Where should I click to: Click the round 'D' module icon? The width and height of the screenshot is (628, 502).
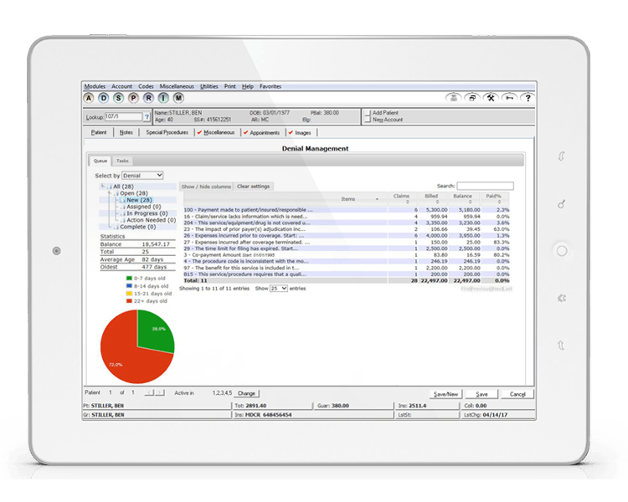[x=104, y=98]
